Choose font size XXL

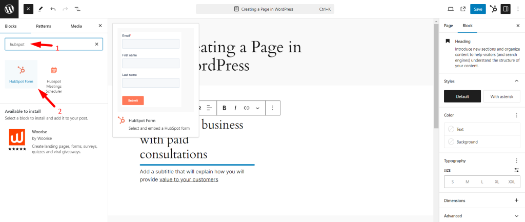coord(512,182)
